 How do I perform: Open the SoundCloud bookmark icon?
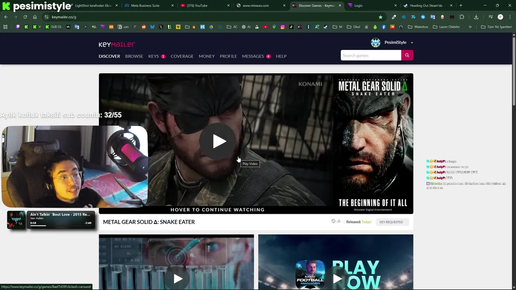coord(392,27)
